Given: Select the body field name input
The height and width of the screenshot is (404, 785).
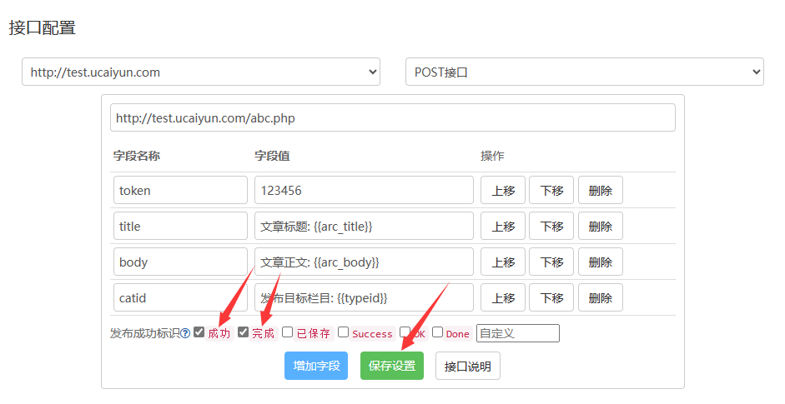Looking at the screenshot, I should point(180,262).
